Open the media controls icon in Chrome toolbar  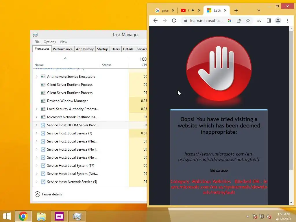(x=259, y=21)
